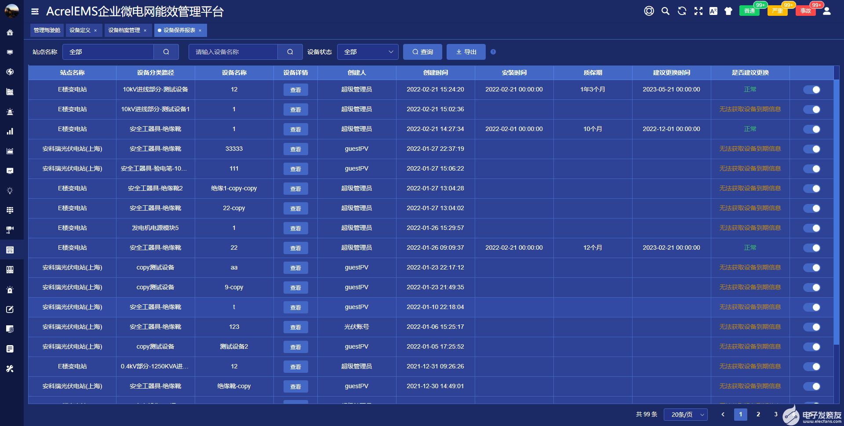Click the 查询 button
This screenshot has height=426, width=844.
point(422,52)
